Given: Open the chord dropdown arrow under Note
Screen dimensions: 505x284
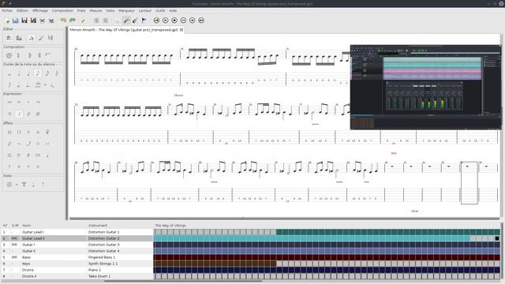Looking at the screenshot, I should point(17,185).
